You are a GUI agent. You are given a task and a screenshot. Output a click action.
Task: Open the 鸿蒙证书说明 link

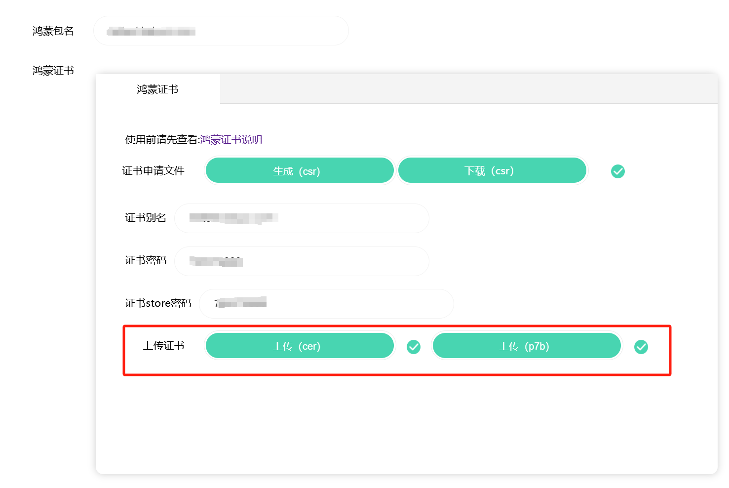point(231,140)
